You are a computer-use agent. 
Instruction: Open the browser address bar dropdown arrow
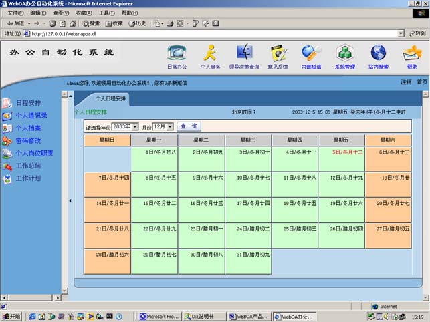401,33
